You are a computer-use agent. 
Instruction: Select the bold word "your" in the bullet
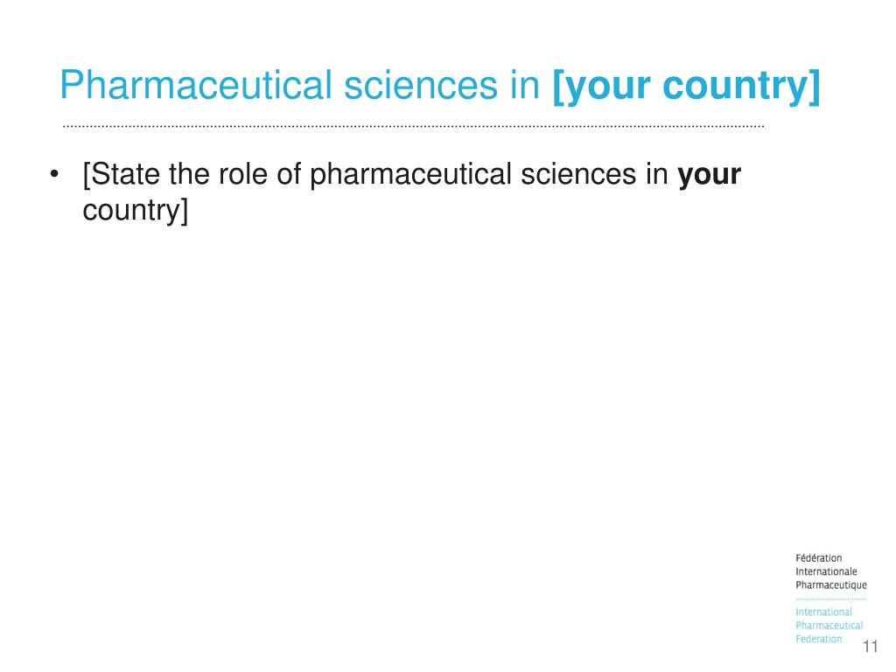point(709,175)
